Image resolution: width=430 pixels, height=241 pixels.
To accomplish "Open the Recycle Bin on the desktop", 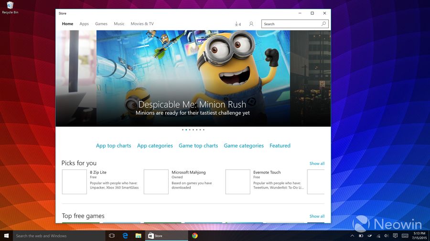I will (10, 8).
